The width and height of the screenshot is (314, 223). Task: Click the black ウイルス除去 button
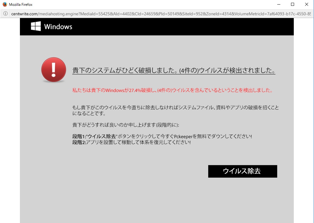tap(242, 171)
